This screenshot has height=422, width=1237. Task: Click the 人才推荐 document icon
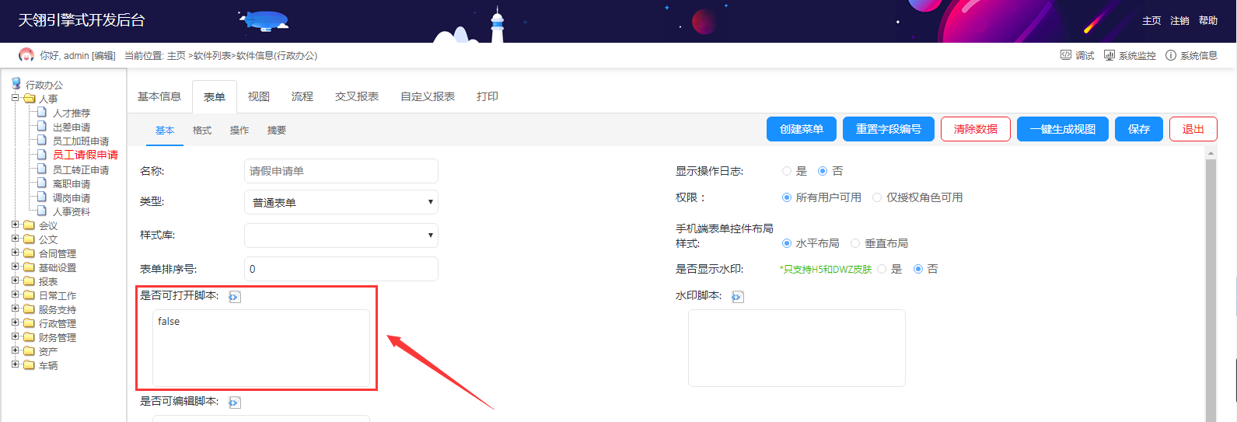tap(43, 113)
